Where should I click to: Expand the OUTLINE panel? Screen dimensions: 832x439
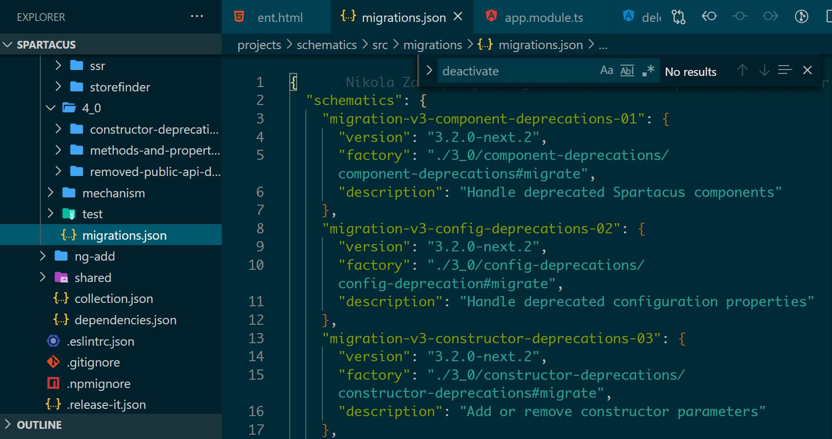click(x=7, y=424)
